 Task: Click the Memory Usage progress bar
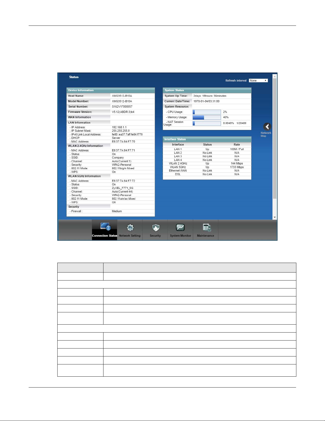207,117
